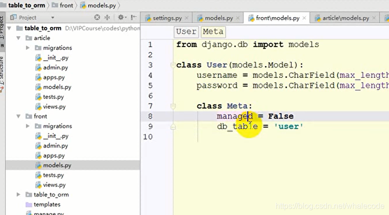Open the Project view dropdown

(x=53, y=18)
